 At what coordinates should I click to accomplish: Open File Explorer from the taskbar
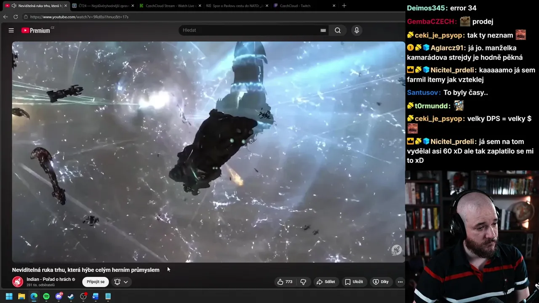[x=21, y=296]
